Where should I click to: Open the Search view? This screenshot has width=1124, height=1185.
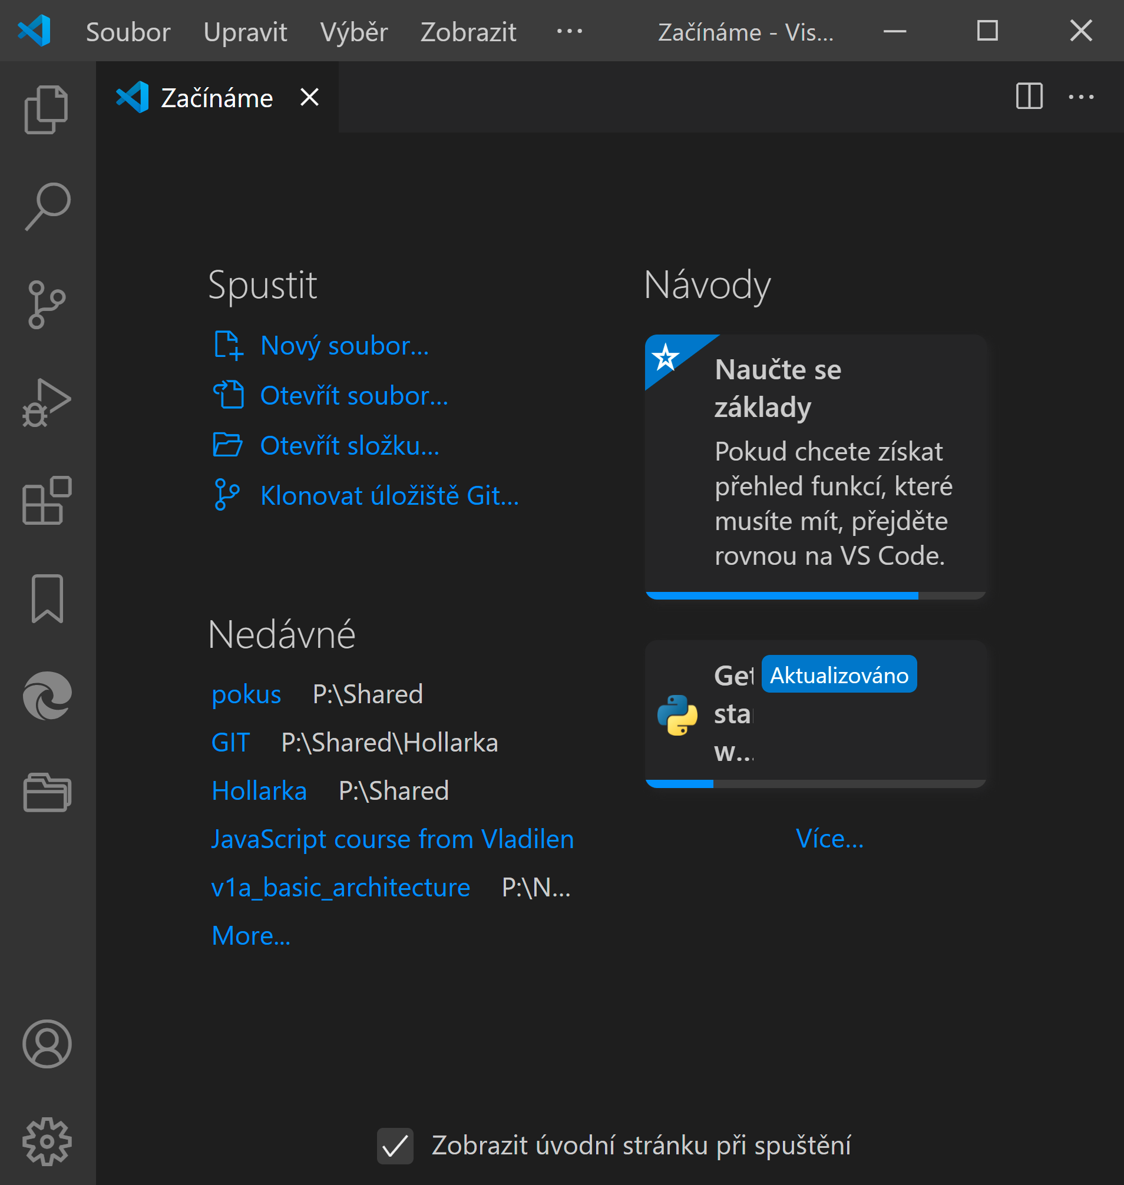pyautogui.click(x=47, y=207)
